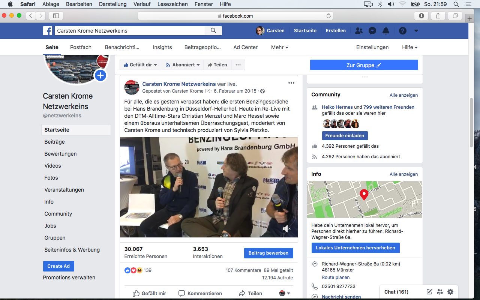Click the Facebook logo icon
Screen dimensions: 480x300
(48, 31)
